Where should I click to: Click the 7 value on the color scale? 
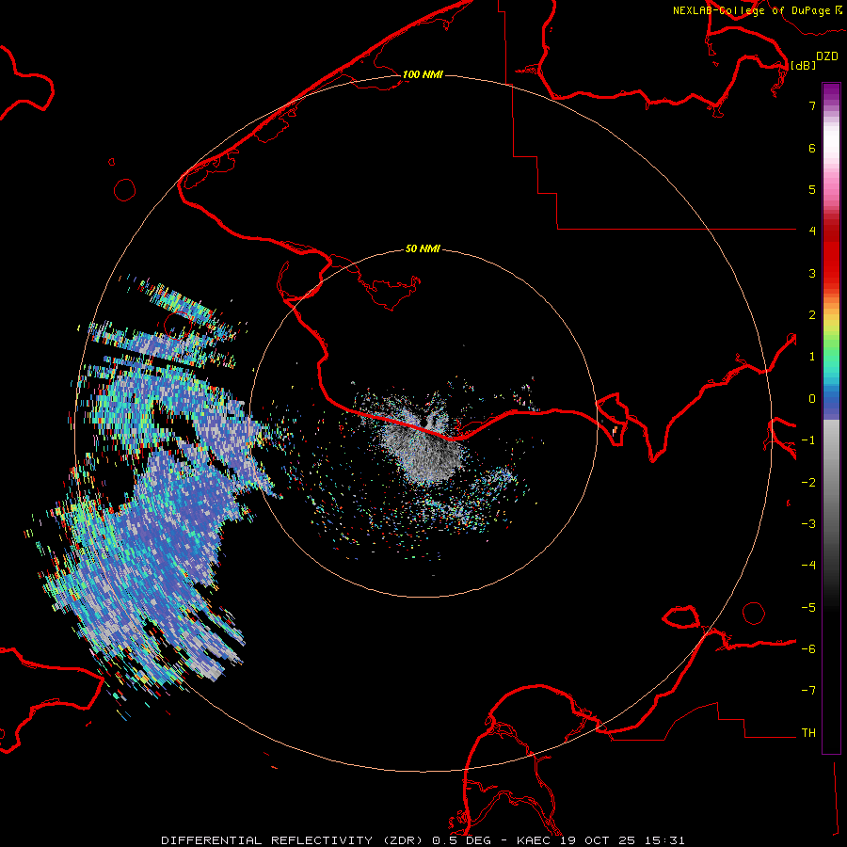(x=812, y=105)
